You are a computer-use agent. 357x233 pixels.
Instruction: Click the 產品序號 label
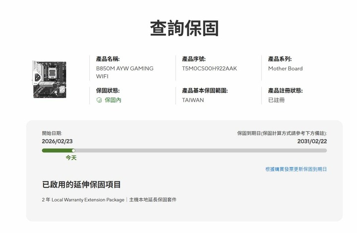point(194,59)
